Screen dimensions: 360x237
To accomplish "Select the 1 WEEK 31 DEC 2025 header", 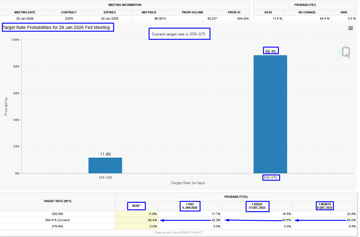I will click(x=257, y=206).
